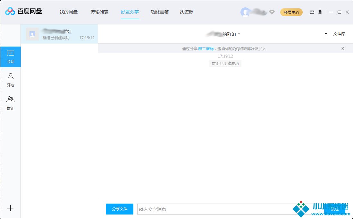Screen dimensions: 353x219
Task: Open the 群二维码 link
Action: (206, 49)
